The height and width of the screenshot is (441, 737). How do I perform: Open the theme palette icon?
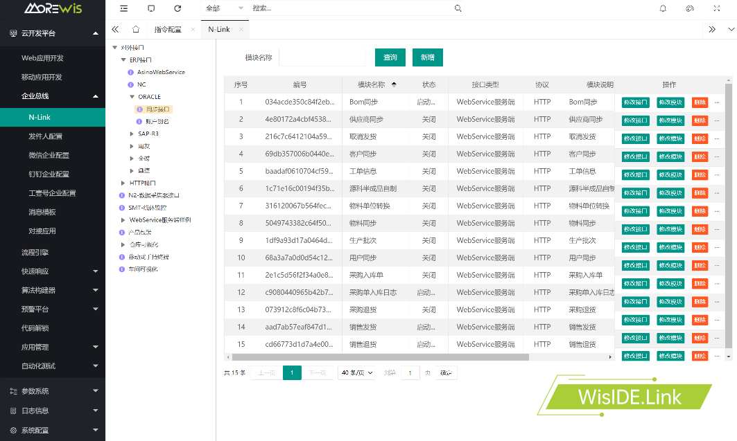point(689,8)
